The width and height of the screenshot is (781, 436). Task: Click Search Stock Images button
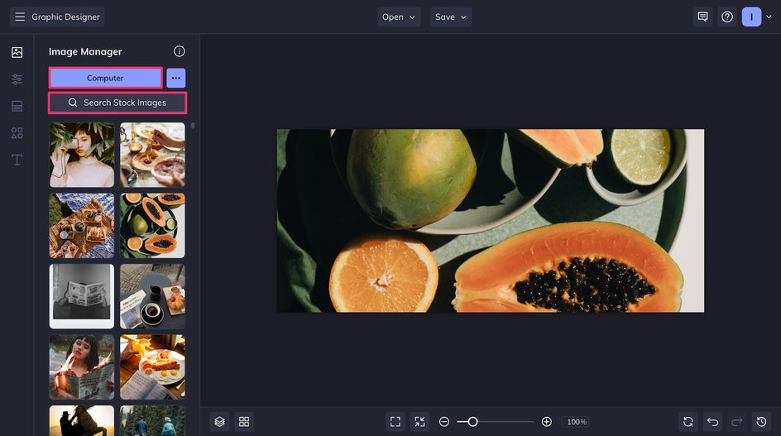coord(117,103)
